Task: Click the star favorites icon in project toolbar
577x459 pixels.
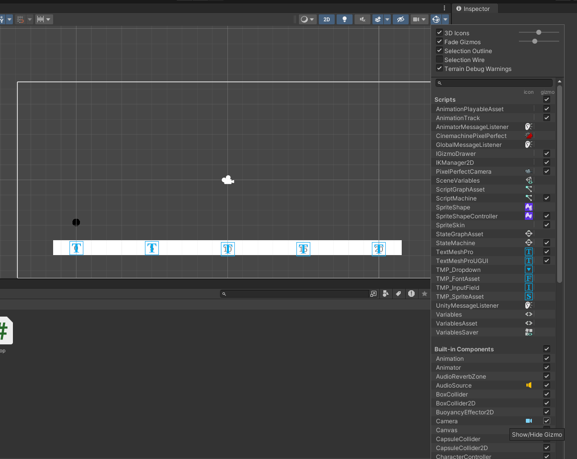Action: tap(425, 294)
